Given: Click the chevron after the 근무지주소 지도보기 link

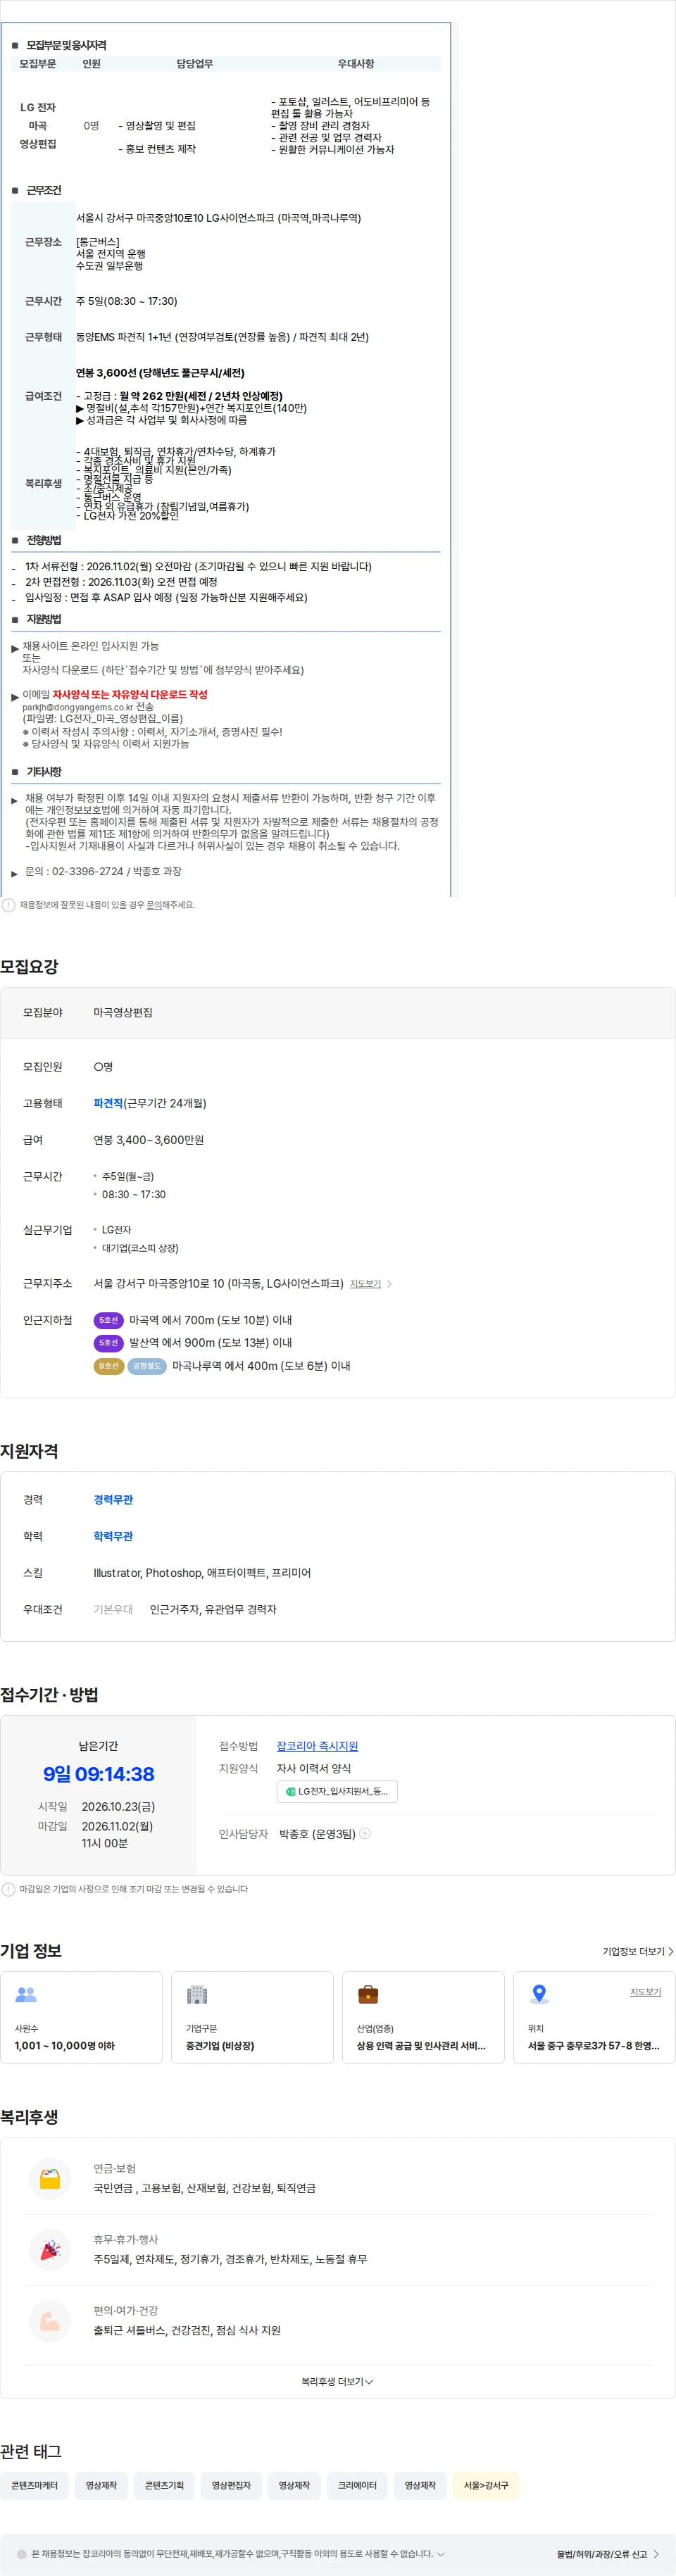Looking at the screenshot, I should point(389,1284).
